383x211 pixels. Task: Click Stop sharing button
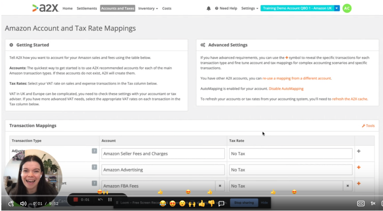244,203
